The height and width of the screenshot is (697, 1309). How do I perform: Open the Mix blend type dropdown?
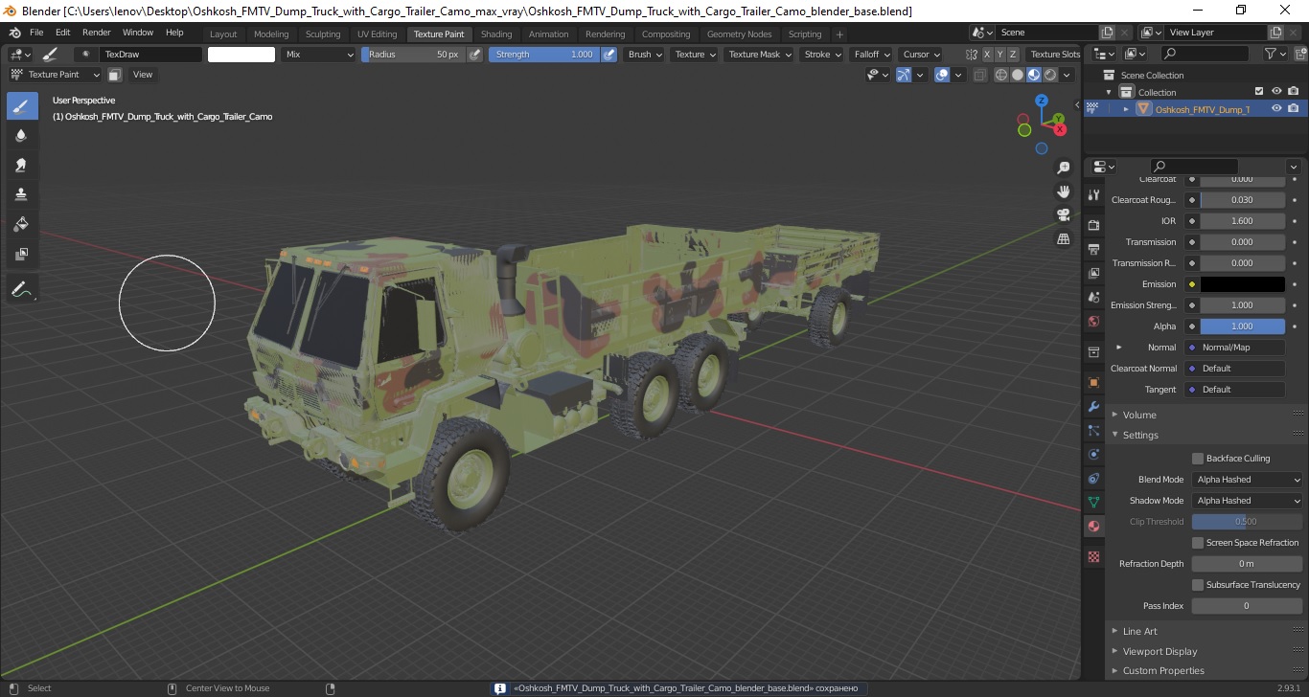[319, 55]
